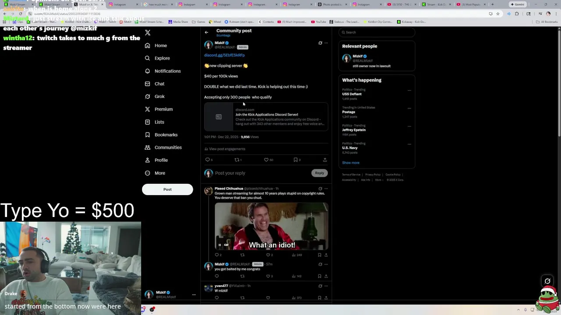Click the bookmark star in address bar
Viewport: 561px width, 315px height.
click(x=498, y=14)
